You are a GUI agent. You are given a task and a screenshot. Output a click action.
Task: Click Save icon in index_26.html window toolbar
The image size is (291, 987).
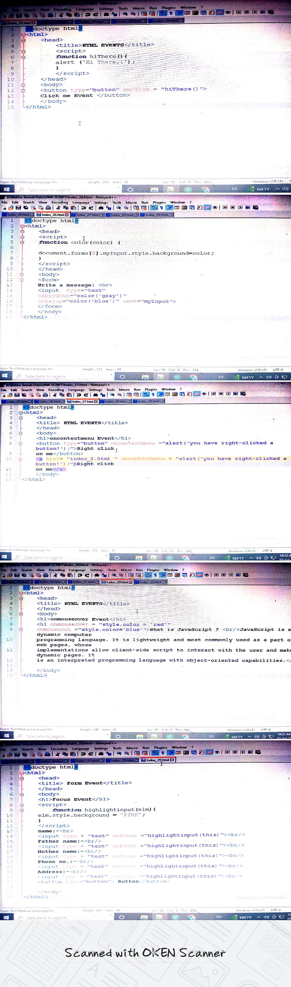[18, 208]
